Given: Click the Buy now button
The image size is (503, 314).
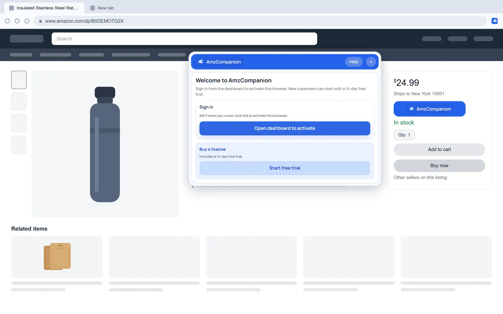Looking at the screenshot, I should tap(439, 165).
